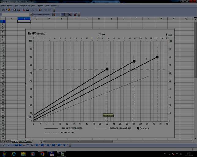Select the arrow line drawing tool
The width and height of the screenshot is (197, 157).
tap(12, 145)
